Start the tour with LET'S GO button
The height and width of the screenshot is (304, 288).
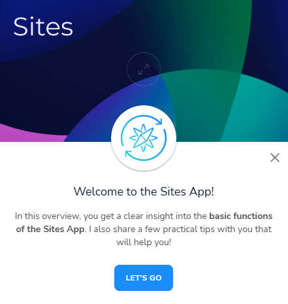pos(144,278)
